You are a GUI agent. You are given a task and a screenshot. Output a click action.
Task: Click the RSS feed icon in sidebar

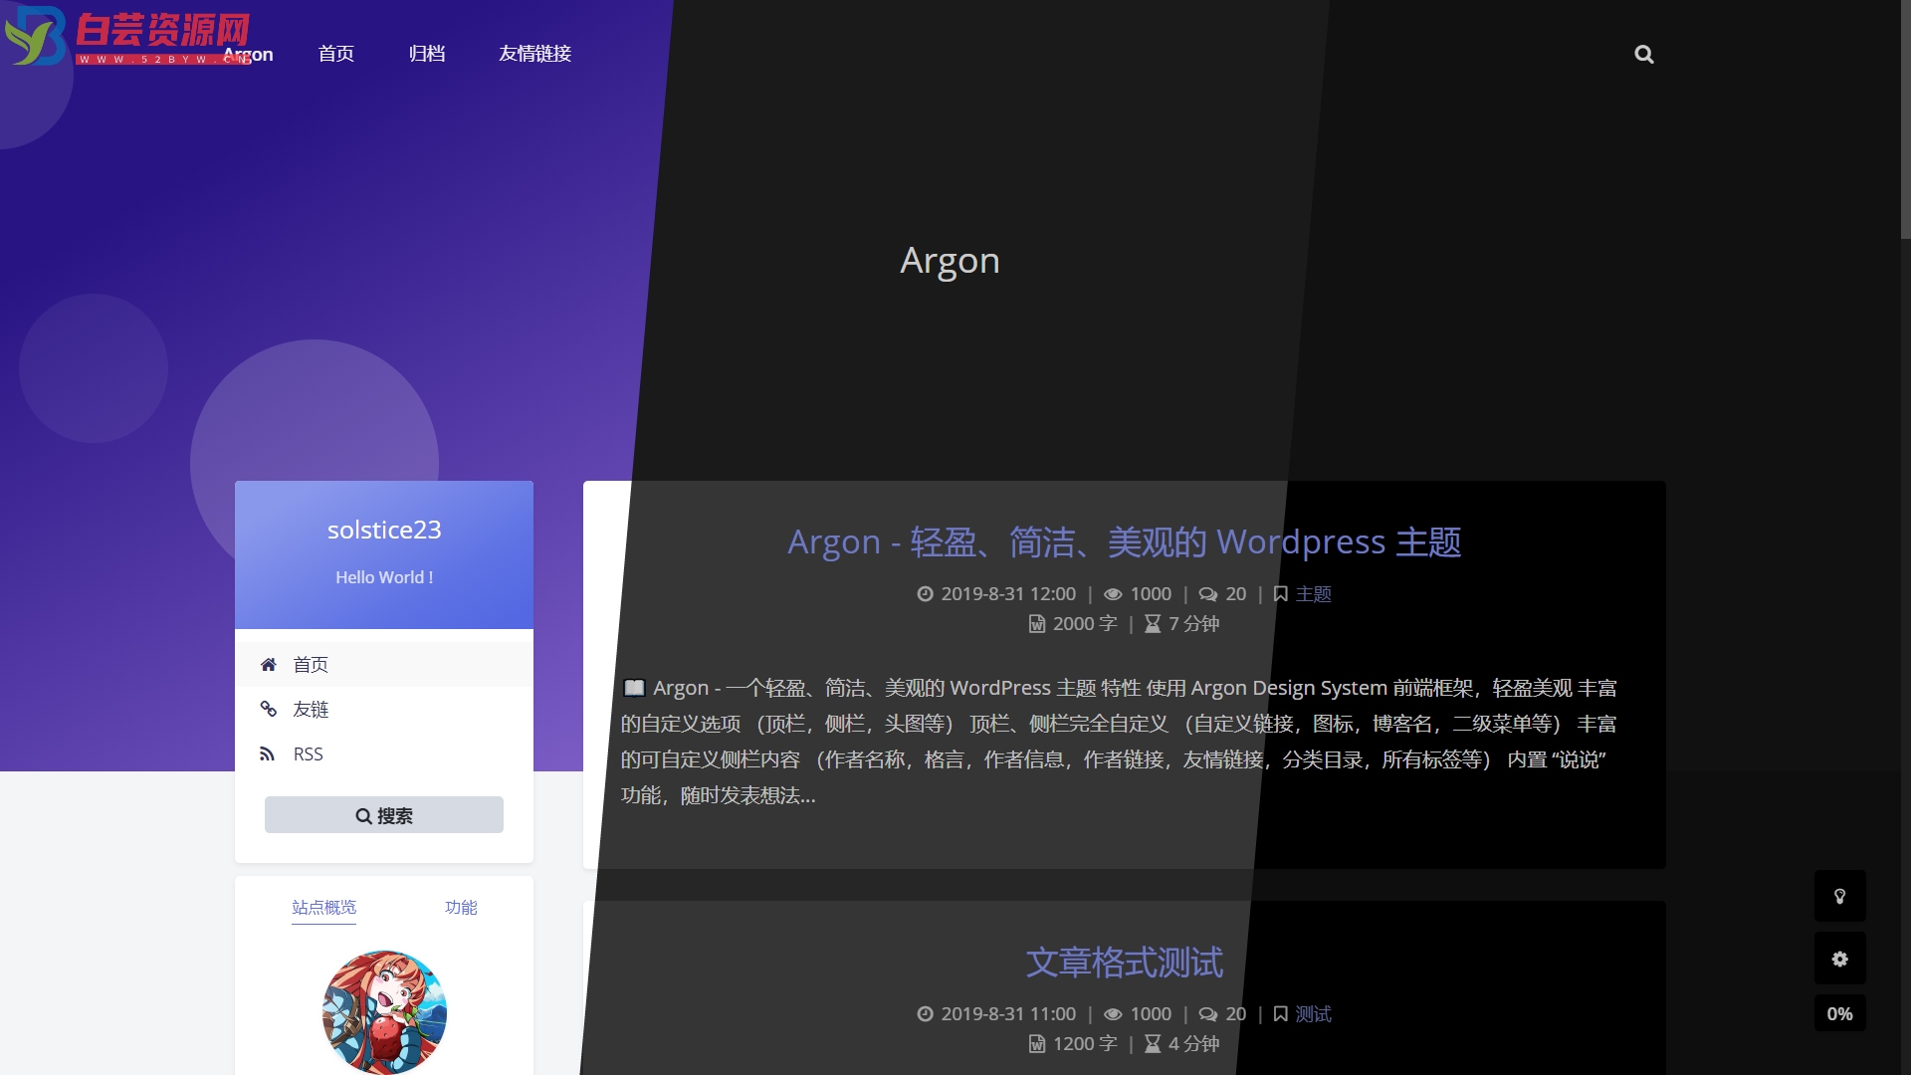(x=271, y=752)
